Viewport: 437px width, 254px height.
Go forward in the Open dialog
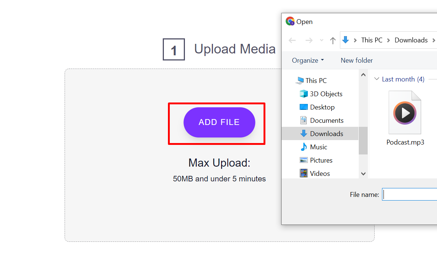tap(309, 41)
